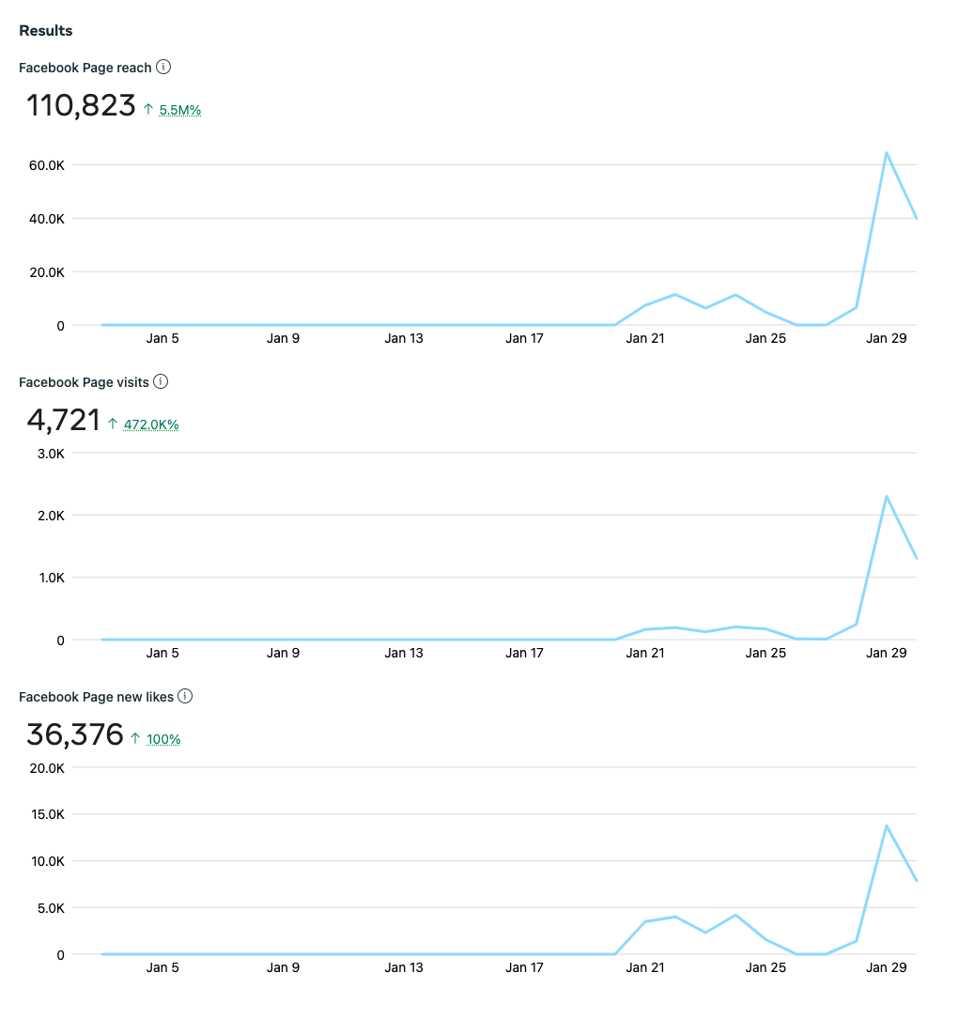958x1019 pixels.
Task: Select the Jan 29 peak on the visits chart
Action: pyautogui.click(x=886, y=496)
